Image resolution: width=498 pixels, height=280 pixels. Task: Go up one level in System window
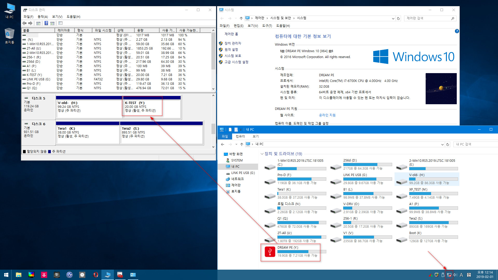pyautogui.click(x=241, y=18)
